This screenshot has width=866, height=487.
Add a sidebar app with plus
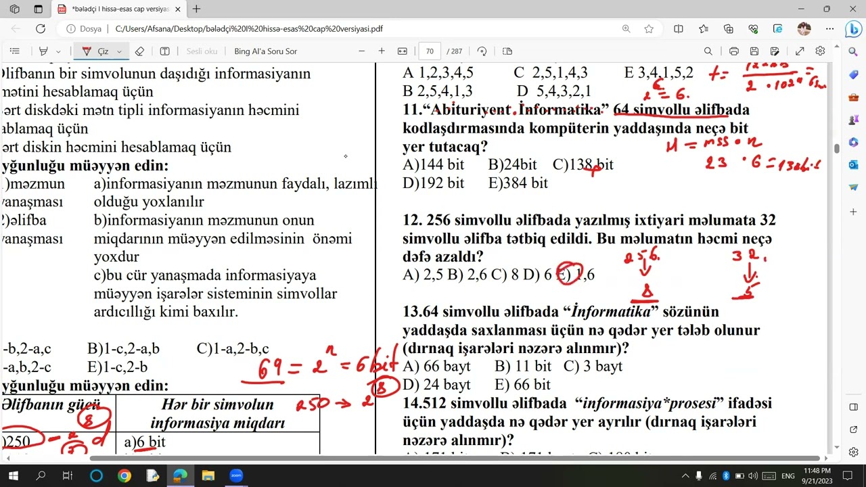(x=854, y=212)
